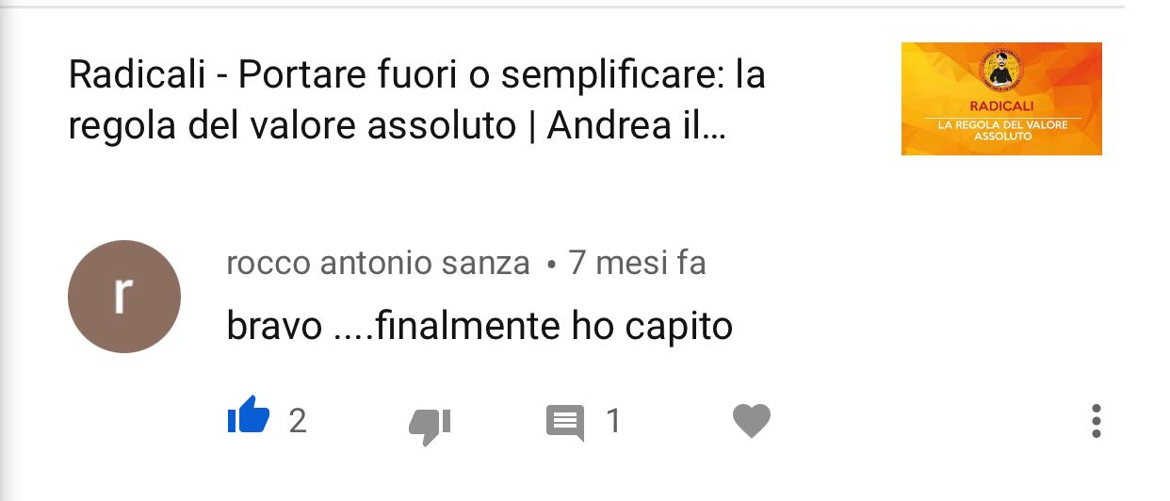Click the round brown "r" avatar
This screenshot has width=1170, height=501.
pos(124,297)
